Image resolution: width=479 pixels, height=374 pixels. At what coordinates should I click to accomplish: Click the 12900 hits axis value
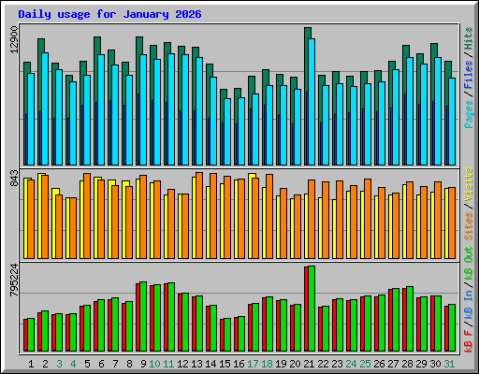(x=14, y=39)
